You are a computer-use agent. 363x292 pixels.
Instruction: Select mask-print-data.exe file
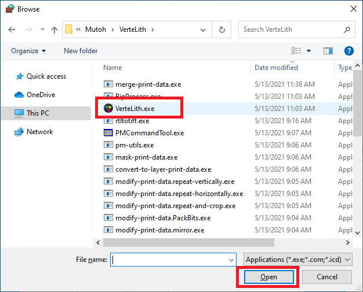pyautogui.click(x=147, y=157)
